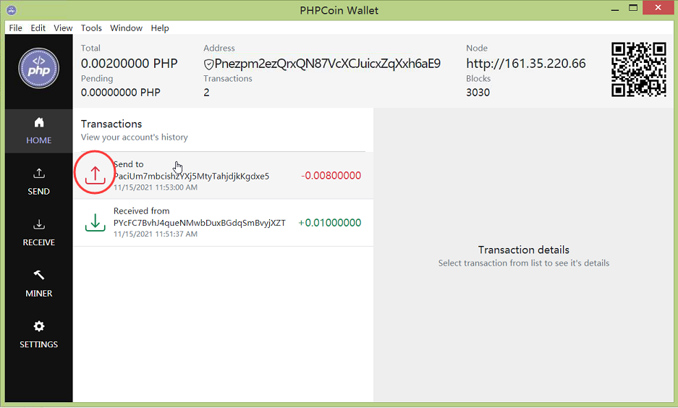Click the green receive arrow icon
Viewport: 678px width, 408px height.
[95, 223]
